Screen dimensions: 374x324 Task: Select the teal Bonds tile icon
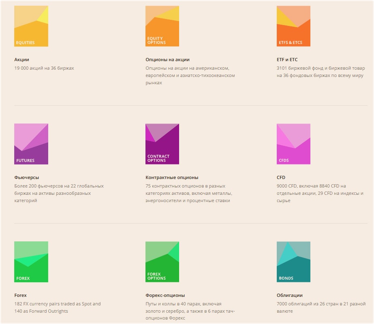[293, 262]
